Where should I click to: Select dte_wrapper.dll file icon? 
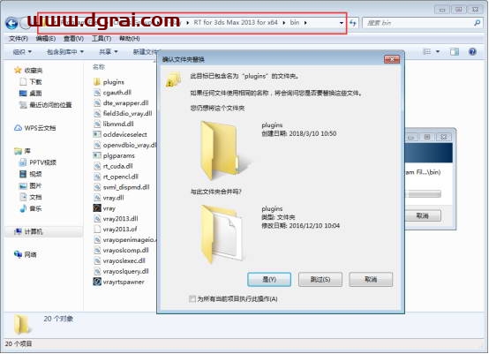[97, 103]
